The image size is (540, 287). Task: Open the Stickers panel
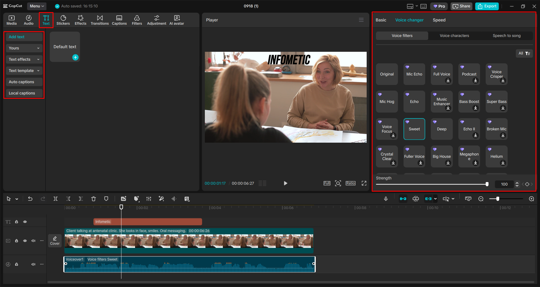click(63, 20)
